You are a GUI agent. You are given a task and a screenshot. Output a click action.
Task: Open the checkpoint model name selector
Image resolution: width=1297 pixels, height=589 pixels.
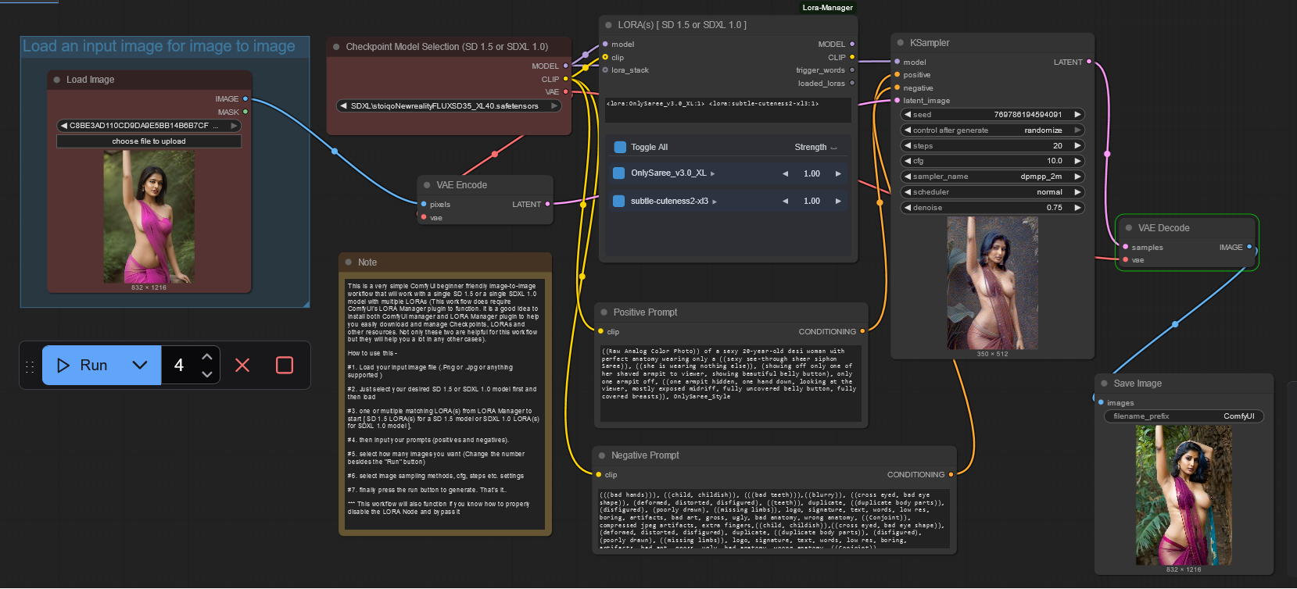[x=448, y=106]
